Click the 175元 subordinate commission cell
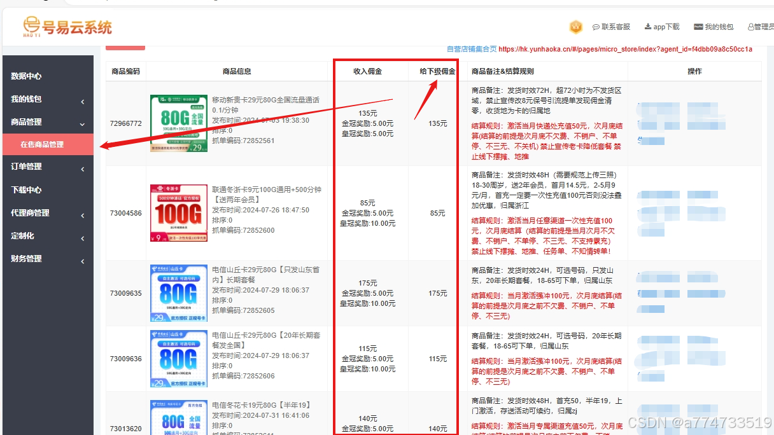 pos(438,293)
